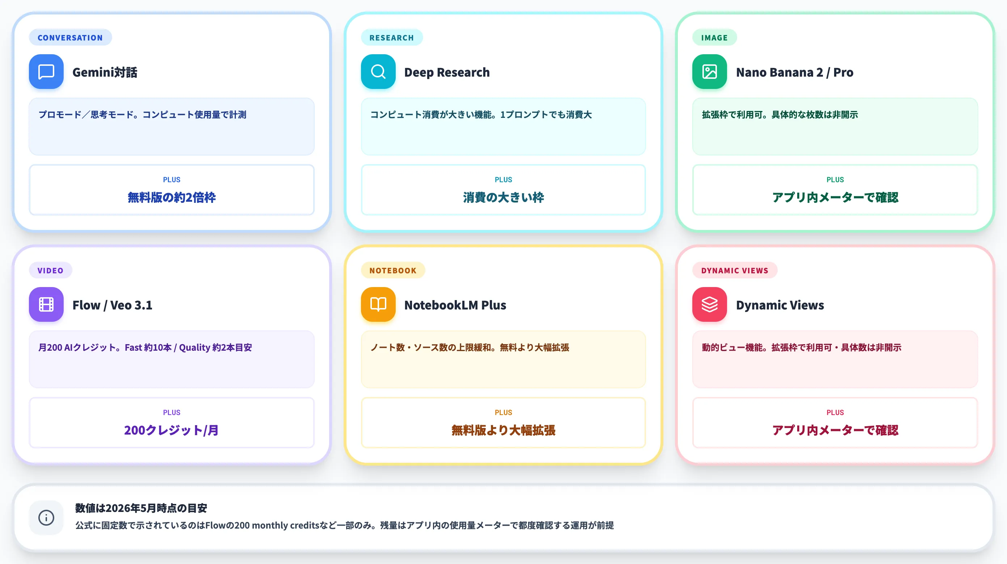Click the 消費の大きい枠 value
1007x564 pixels.
[x=503, y=197]
